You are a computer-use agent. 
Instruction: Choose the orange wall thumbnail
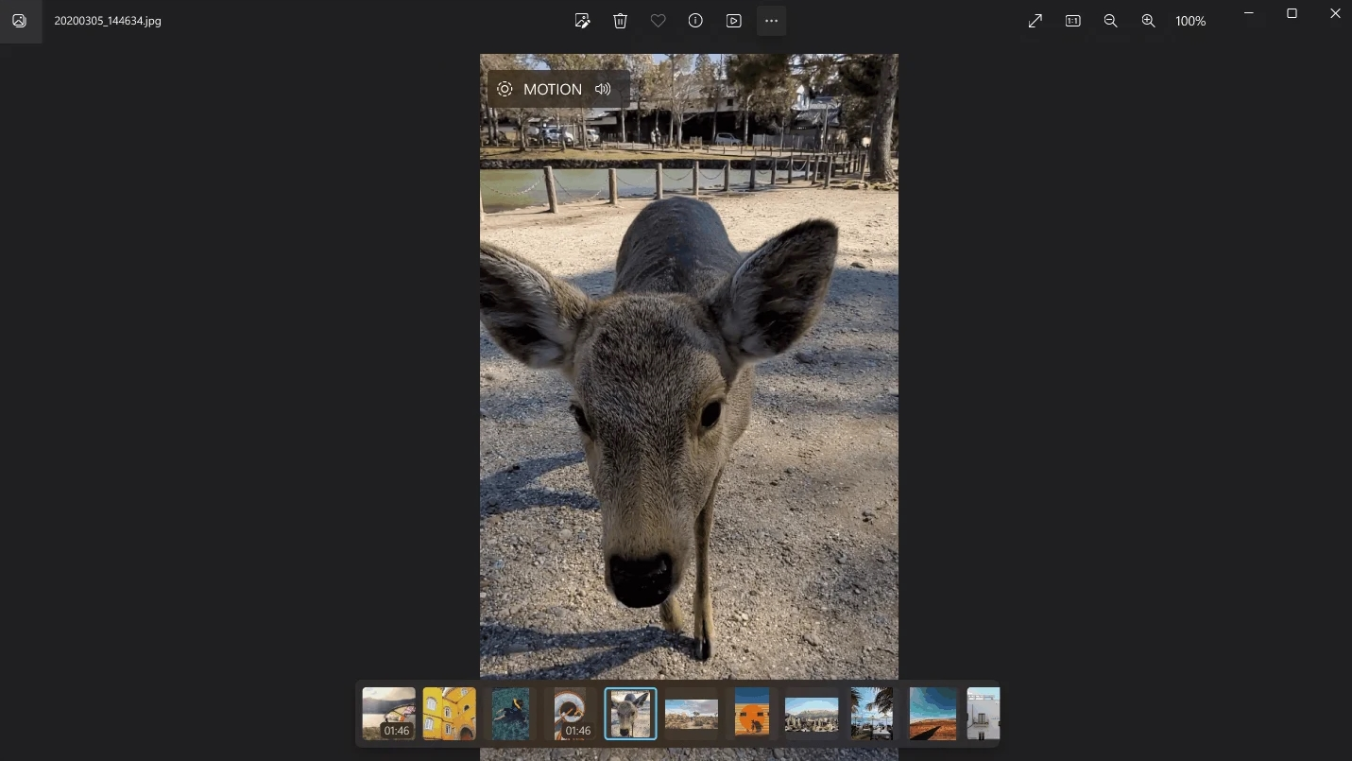(751, 714)
